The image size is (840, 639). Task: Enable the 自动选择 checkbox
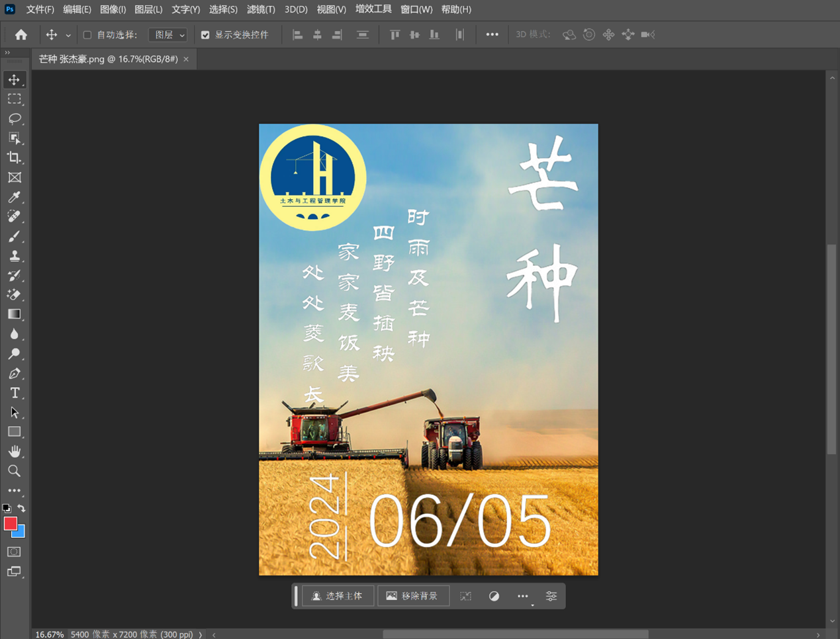click(x=87, y=35)
